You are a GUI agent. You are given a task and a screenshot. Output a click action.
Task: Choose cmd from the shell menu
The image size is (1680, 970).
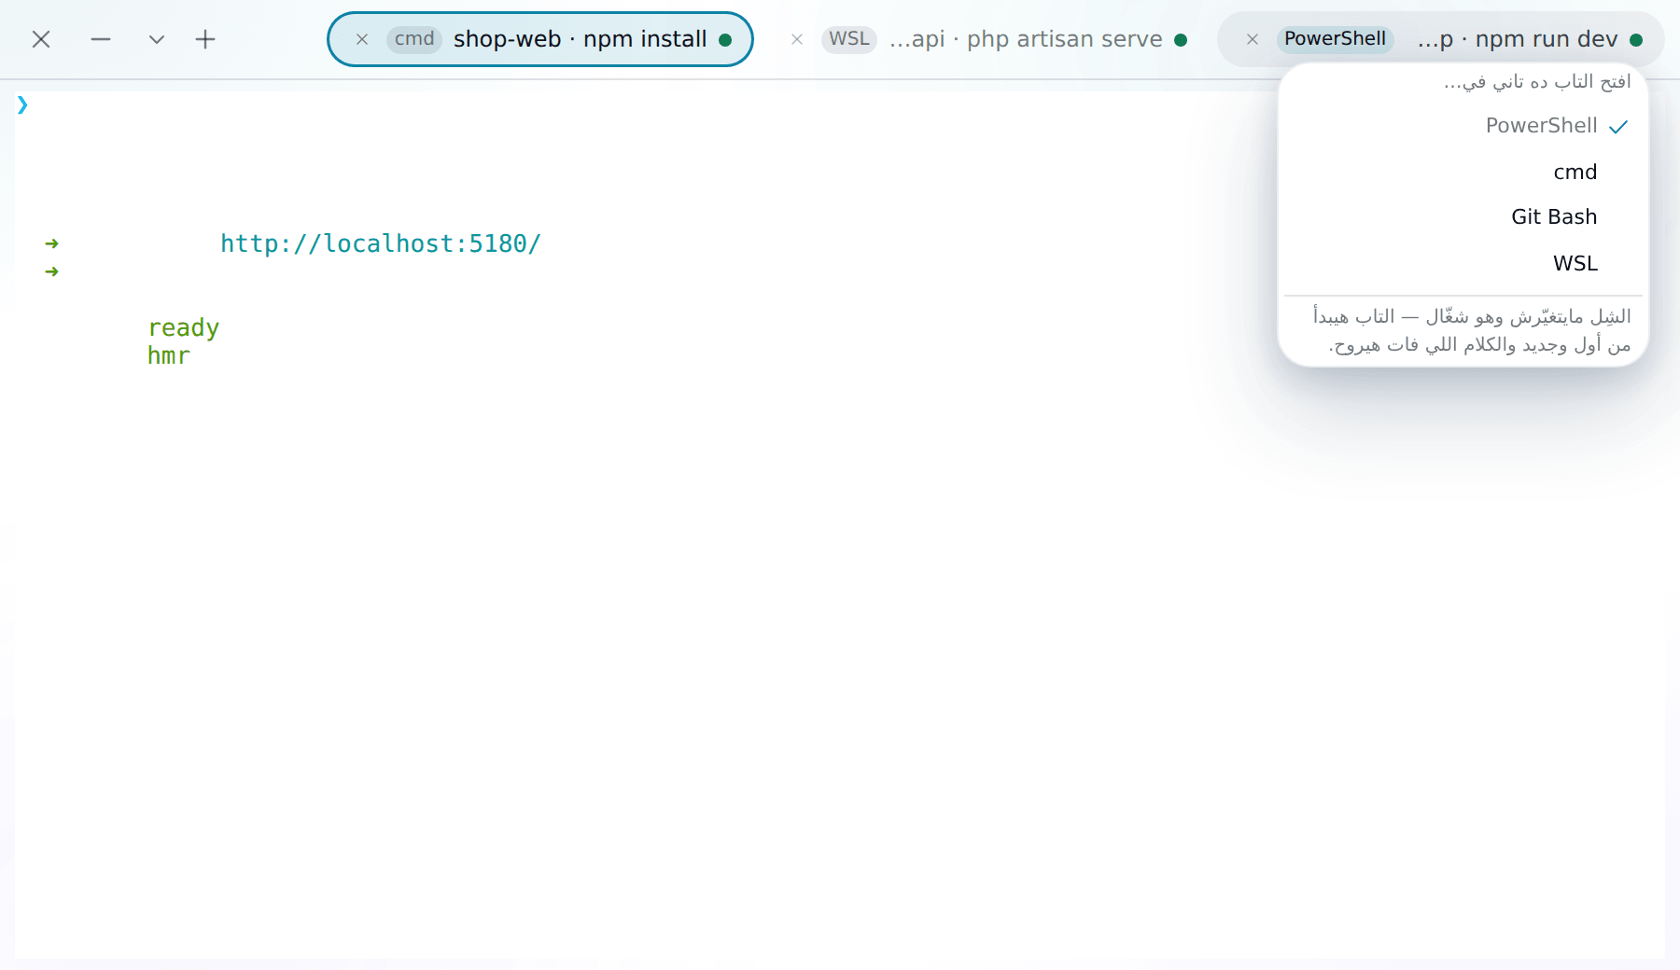[1463, 172]
